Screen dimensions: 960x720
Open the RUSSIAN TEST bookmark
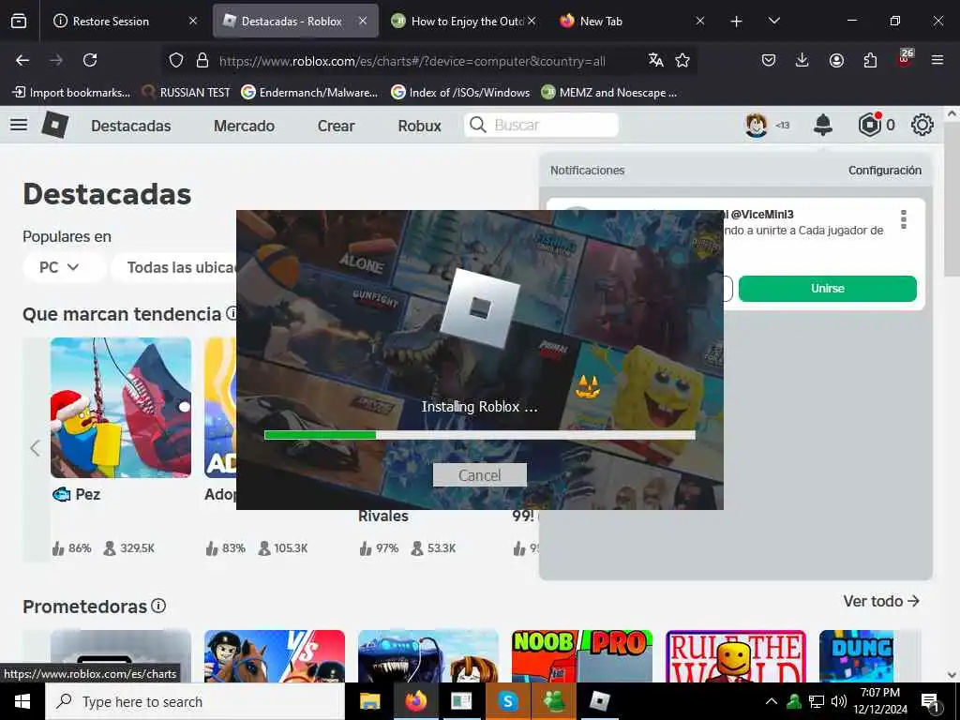tap(187, 93)
